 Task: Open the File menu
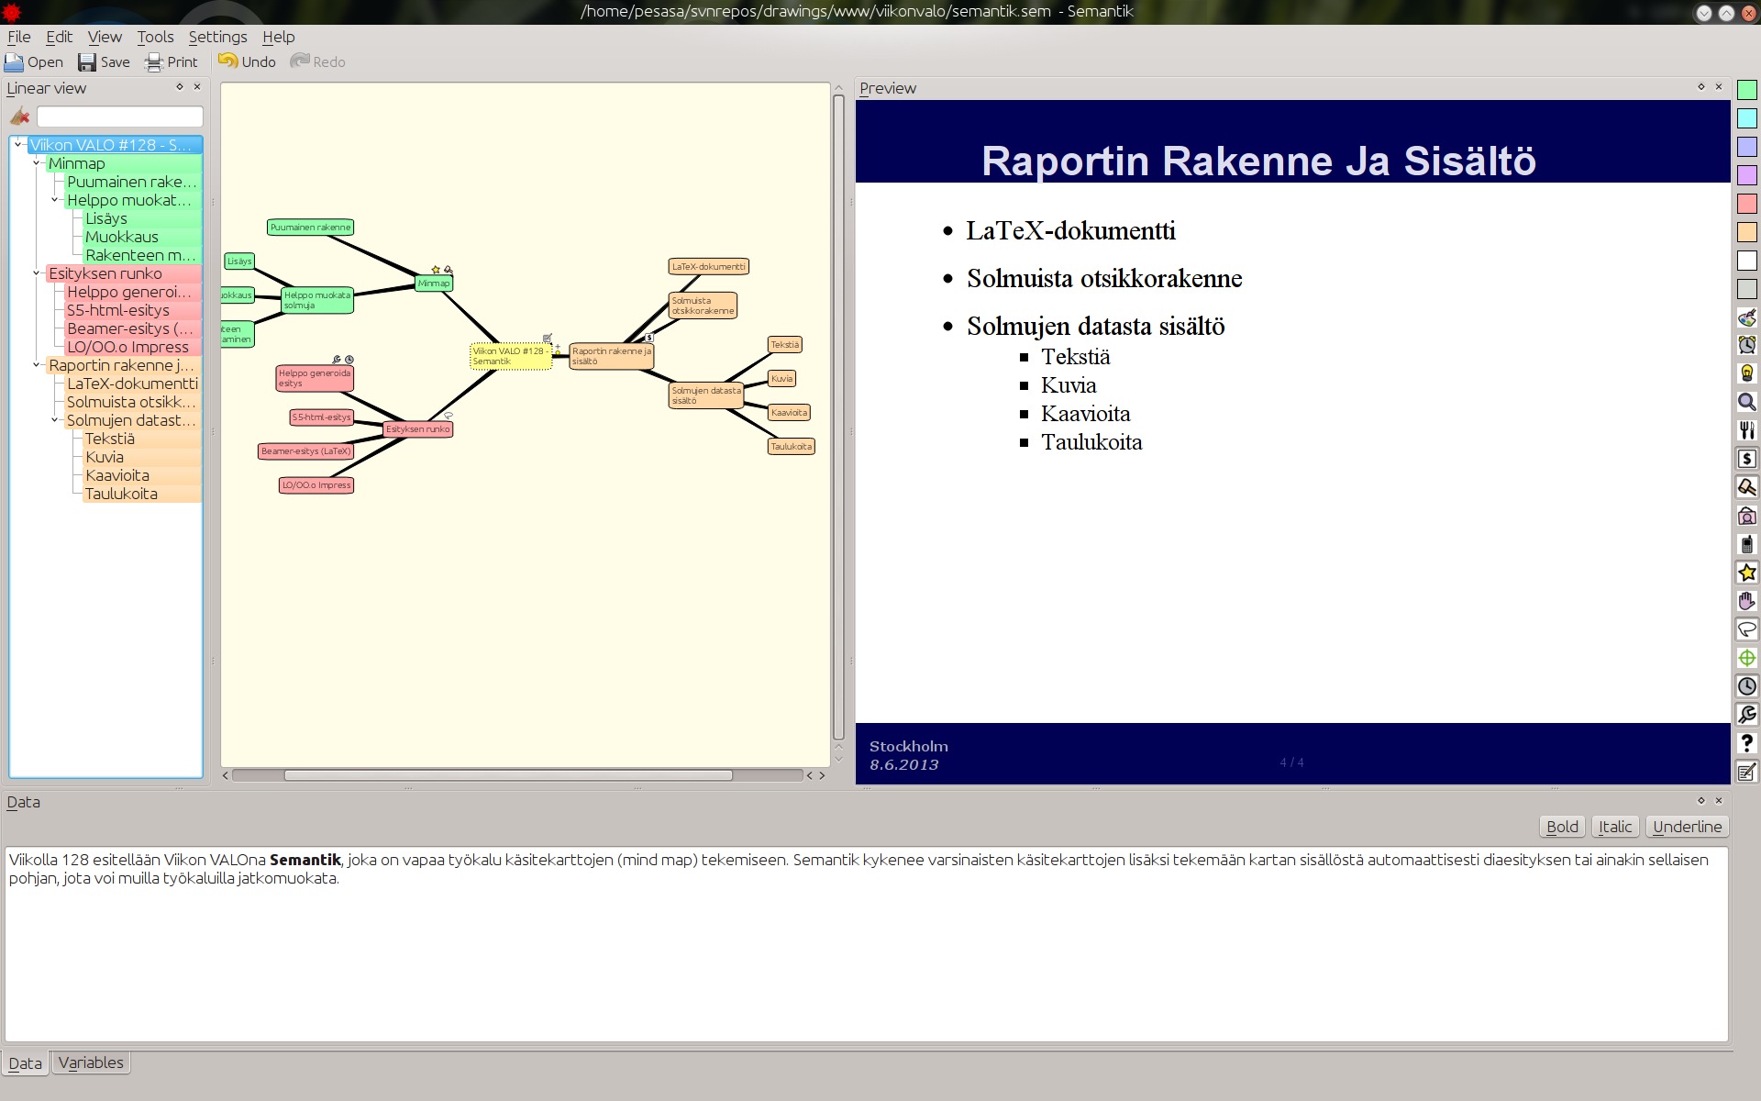pos(18,37)
